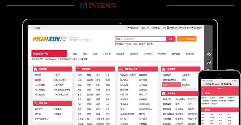Viewport: 241px width, 125px height.
Task: Open the 信息服务分类 category menu
Action: 49,54
